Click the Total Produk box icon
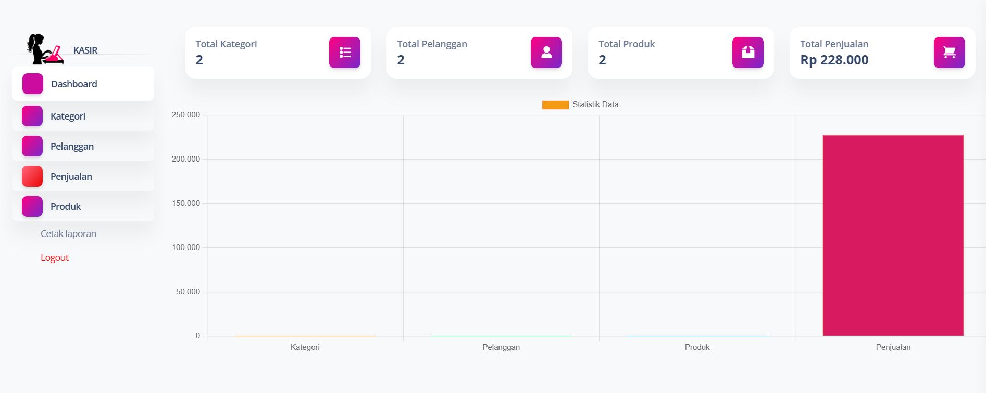The width and height of the screenshot is (986, 393). [747, 53]
